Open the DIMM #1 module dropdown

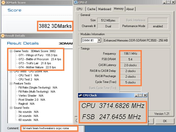[99, 40]
